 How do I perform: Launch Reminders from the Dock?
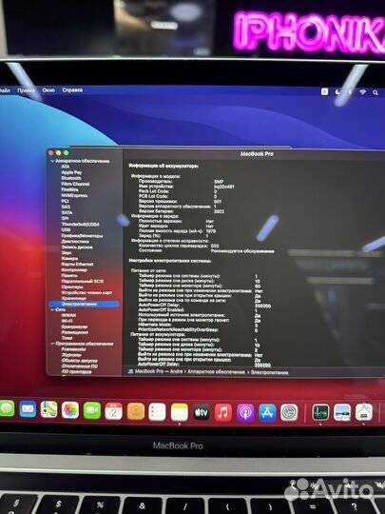point(157,412)
